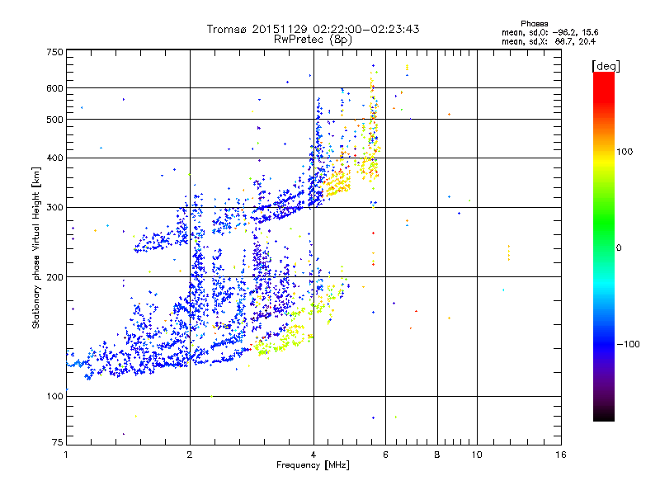This screenshot has width=660, height=495.
Task: Click the colorbar tick label '-100'
Action: click(x=628, y=344)
